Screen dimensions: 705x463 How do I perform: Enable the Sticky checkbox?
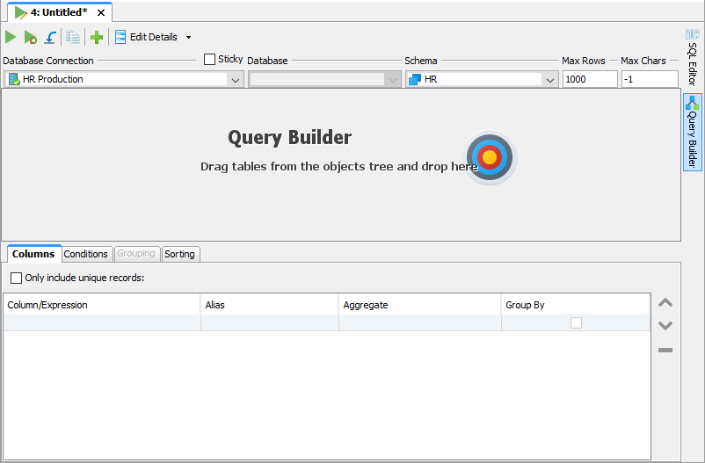(x=209, y=60)
